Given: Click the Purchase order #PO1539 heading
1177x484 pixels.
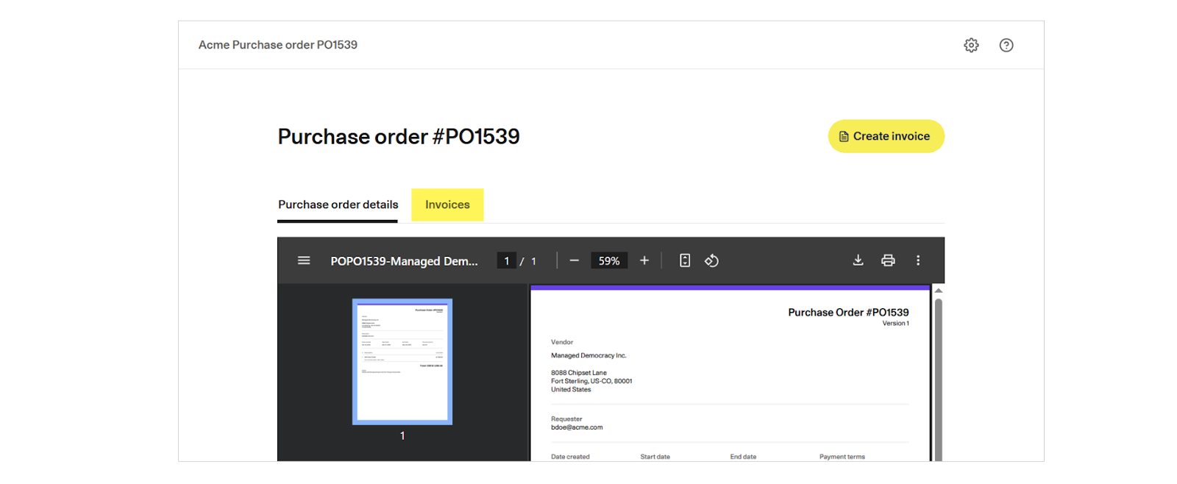Looking at the screenshot, I should pos(399,137).
